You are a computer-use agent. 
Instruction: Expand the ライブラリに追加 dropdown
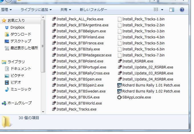point(36,9)
